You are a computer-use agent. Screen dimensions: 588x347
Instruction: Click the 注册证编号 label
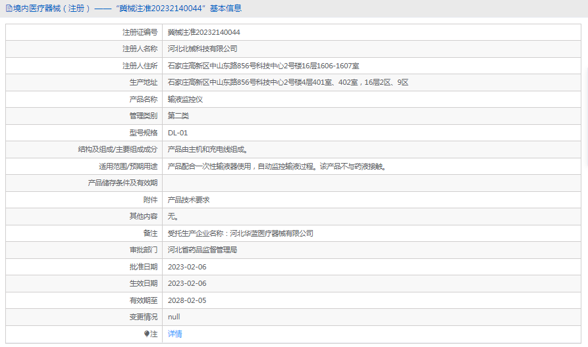140,32
